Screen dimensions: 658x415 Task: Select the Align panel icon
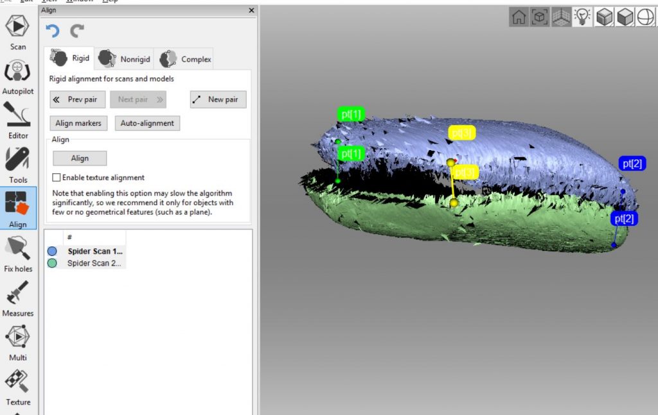(x=17, y=208)
